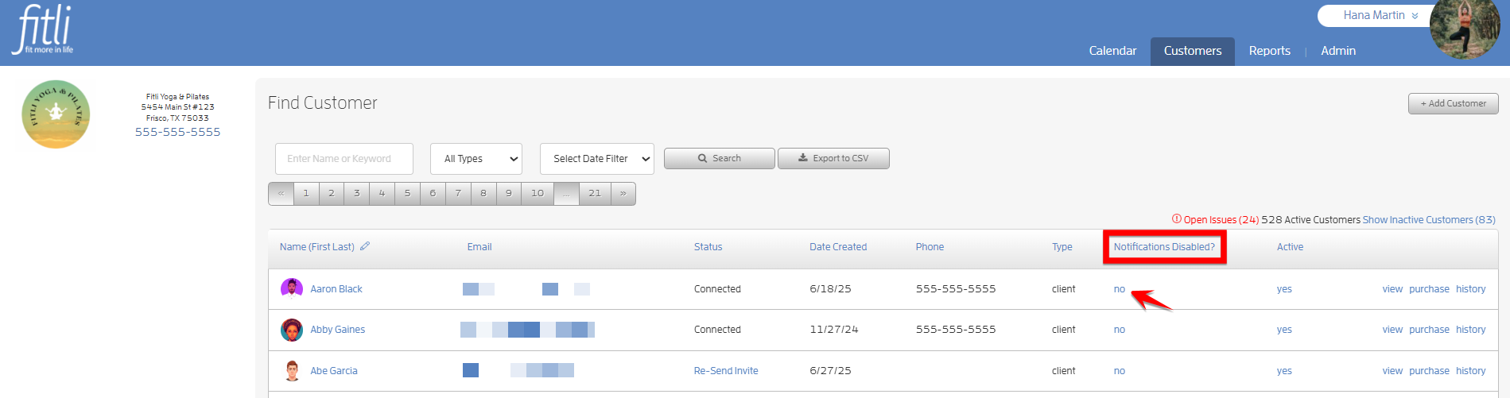This screenshot has width=1510, height=398.
Task: Go to the next page set arrow
Action: pyautogui.click(x=623, y=193)
